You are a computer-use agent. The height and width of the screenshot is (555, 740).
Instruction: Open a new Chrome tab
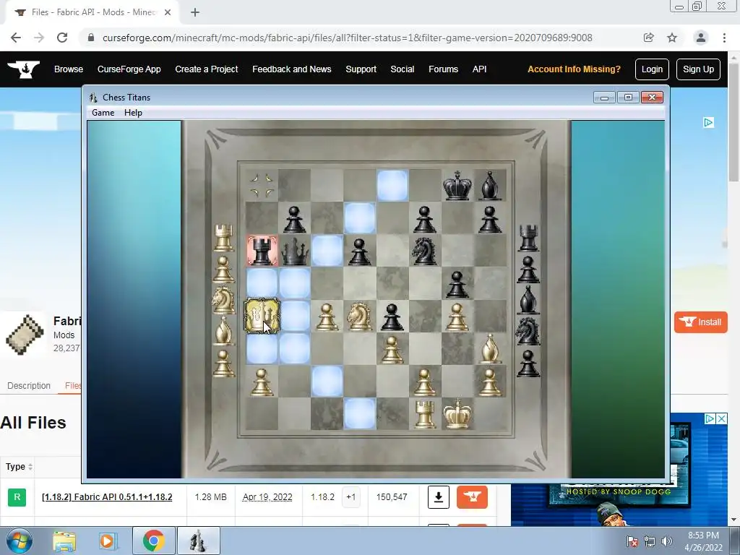tap(195, 12)
